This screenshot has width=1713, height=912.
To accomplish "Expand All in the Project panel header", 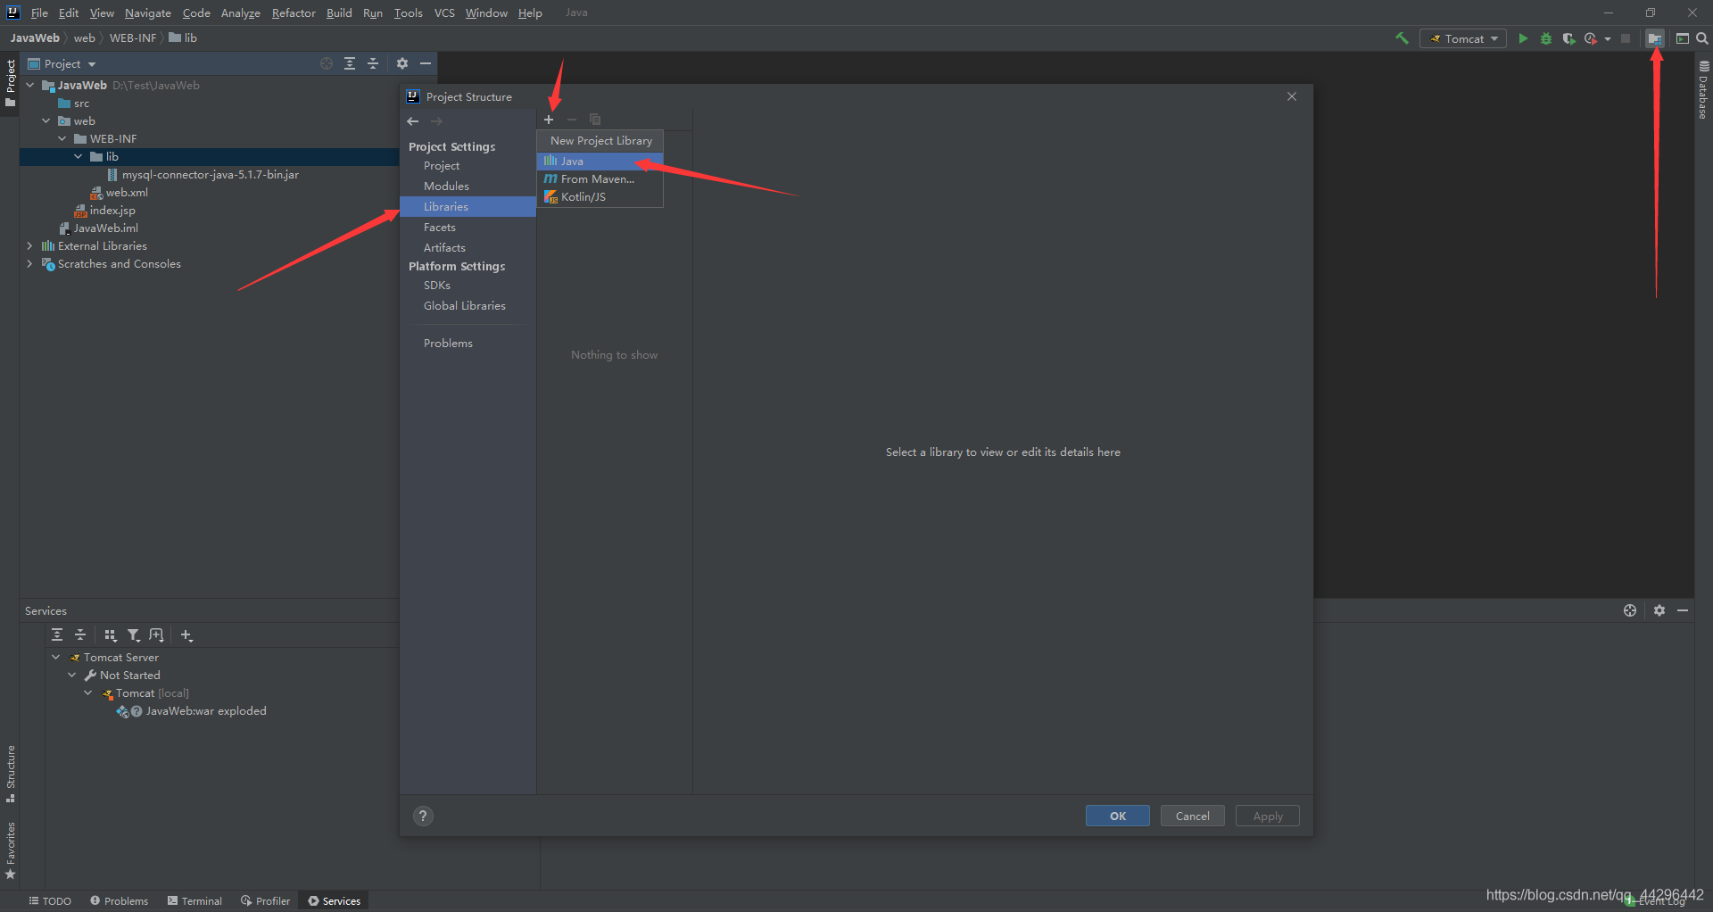I will click(350, 63).
